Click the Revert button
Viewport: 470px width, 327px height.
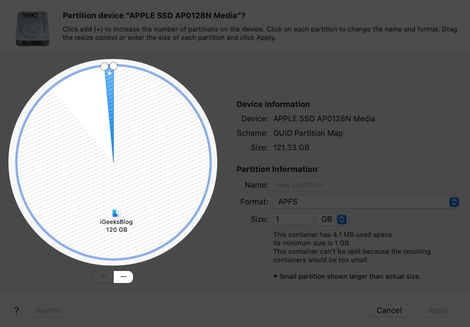(48, 310)
